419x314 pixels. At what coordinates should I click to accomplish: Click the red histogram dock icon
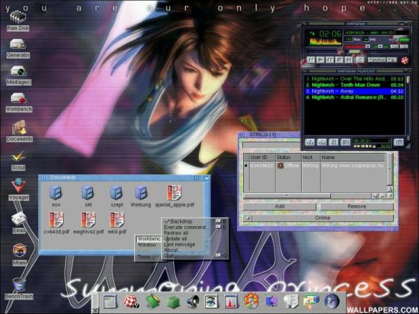coord(231,301)
